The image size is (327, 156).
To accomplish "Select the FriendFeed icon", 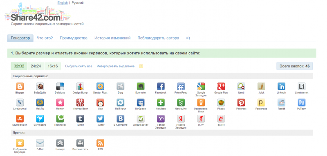I will [x=181, y=86].
